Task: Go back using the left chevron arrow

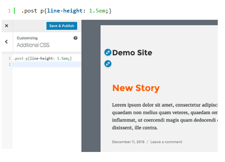Action: click(x=6, y=42)
